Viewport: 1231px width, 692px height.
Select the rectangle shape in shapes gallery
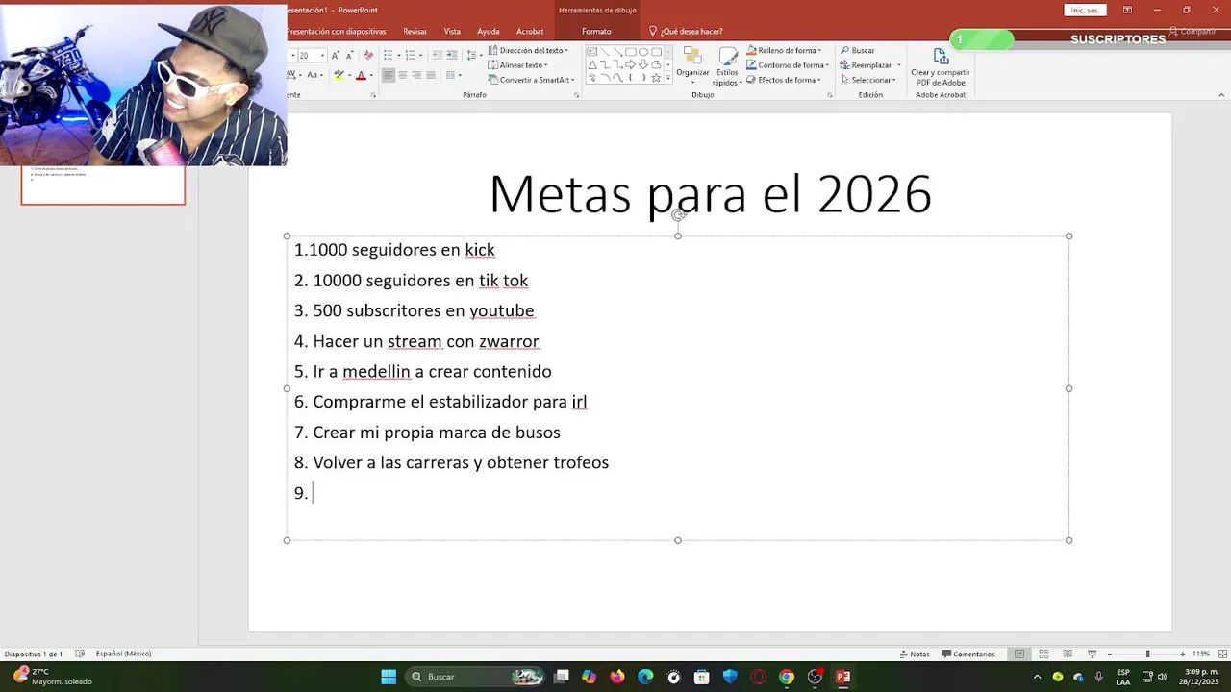point(630,52)
